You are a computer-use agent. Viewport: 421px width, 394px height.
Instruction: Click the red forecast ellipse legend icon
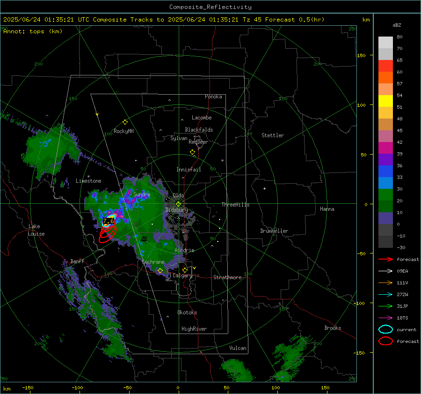(x=385, y=341)
